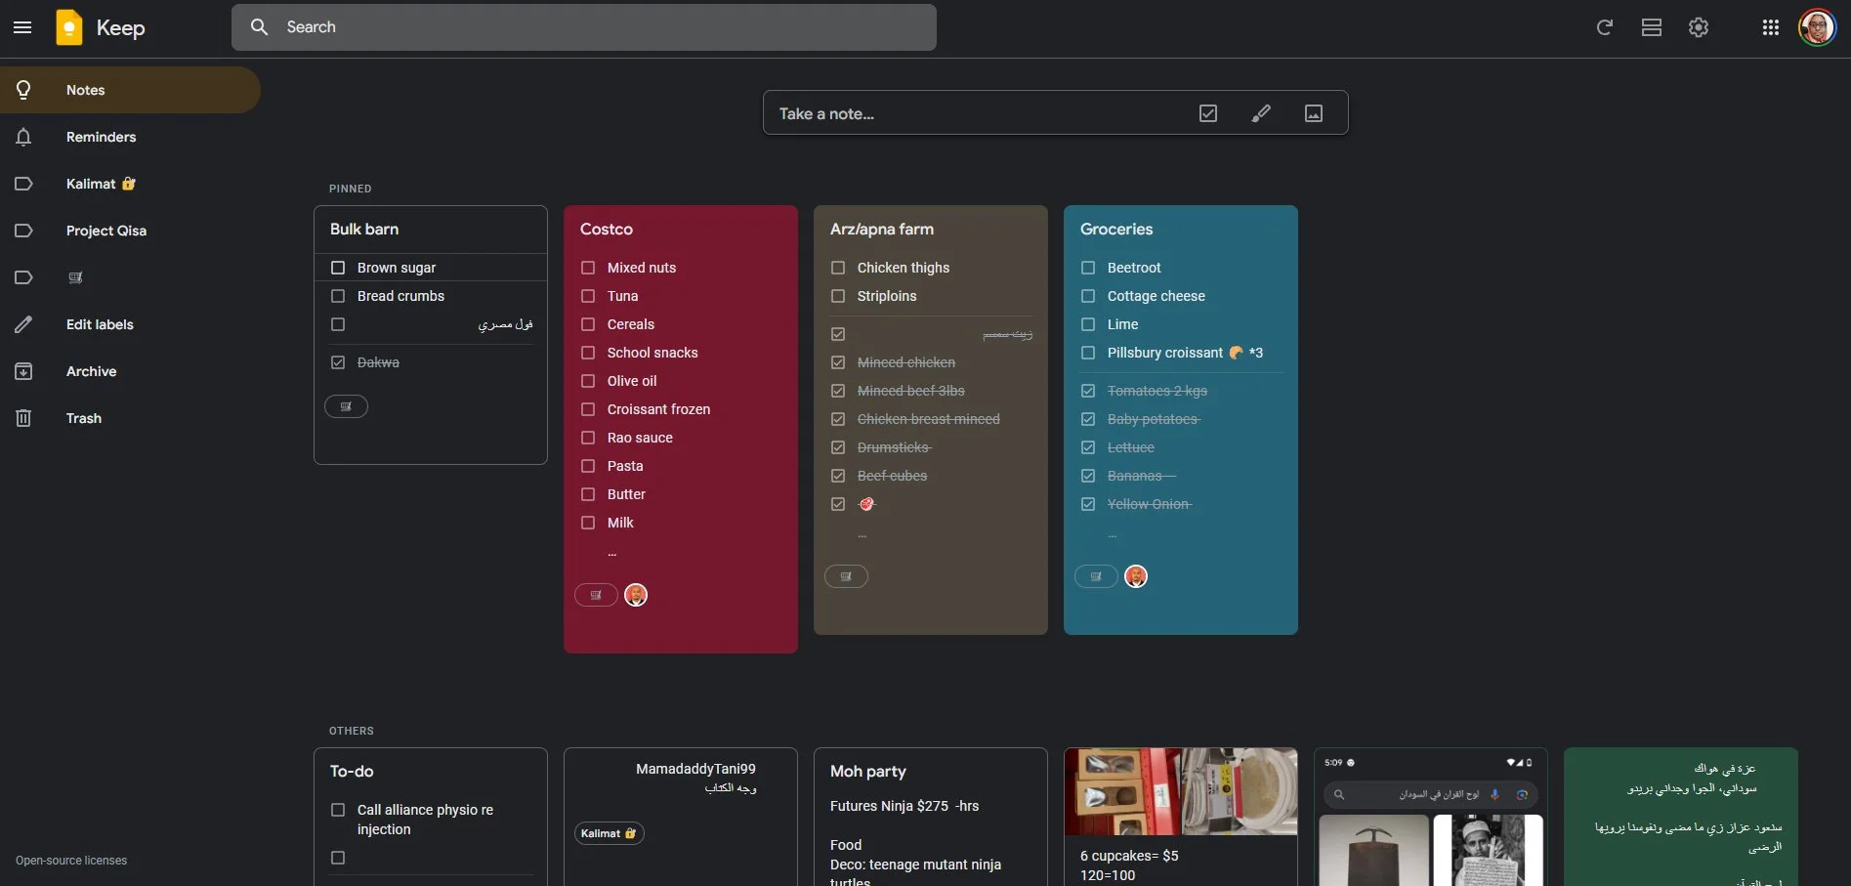Open the Arz/apna farm note title
Image resolution: width=1851 pixels, height=886 pixels.
click(882, 229)
